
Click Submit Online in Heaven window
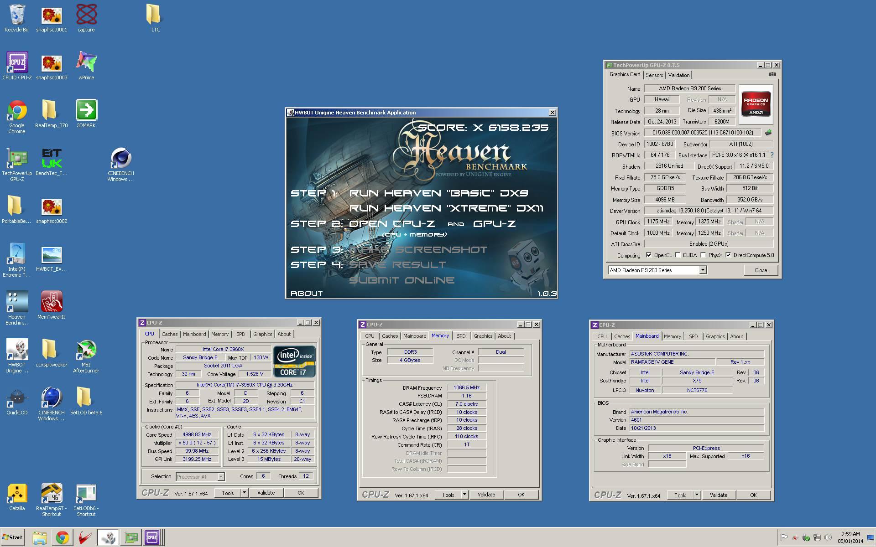(x=402, y=280)
